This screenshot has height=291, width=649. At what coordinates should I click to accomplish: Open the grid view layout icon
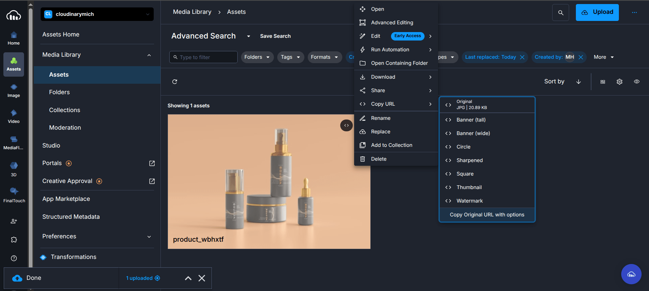[x=603, y=82]
